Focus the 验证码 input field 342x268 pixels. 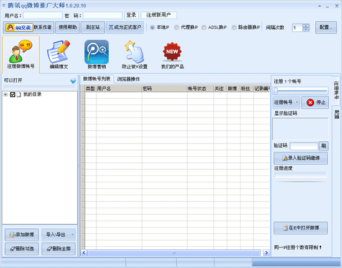pyautogui.click(x=304, y=146)
